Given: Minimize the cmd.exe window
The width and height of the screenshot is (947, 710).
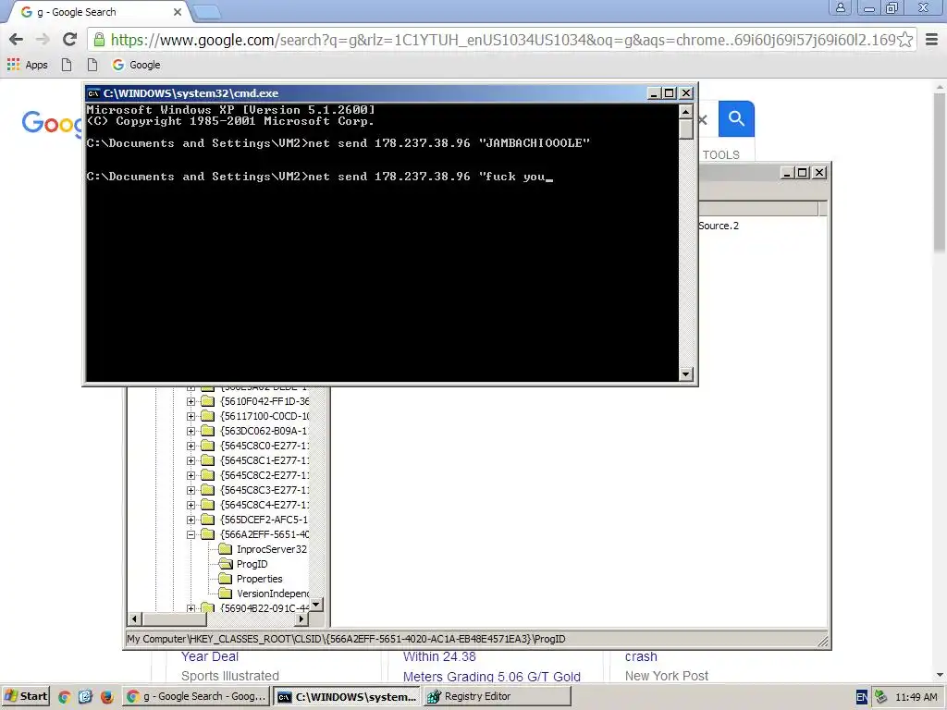Looking at the screenshot, I should (x=654, y=93).
